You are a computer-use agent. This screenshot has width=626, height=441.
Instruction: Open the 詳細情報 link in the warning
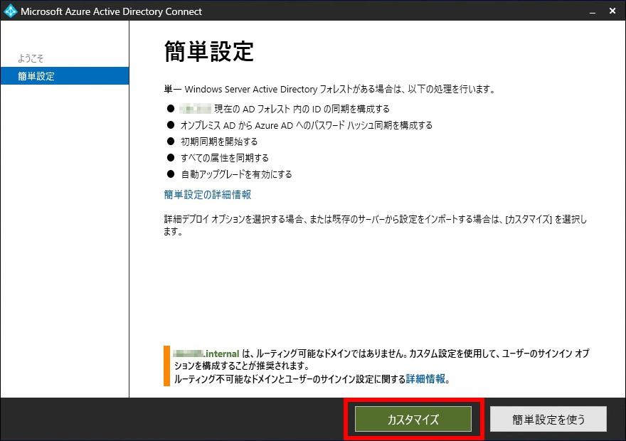pos(425,378)
